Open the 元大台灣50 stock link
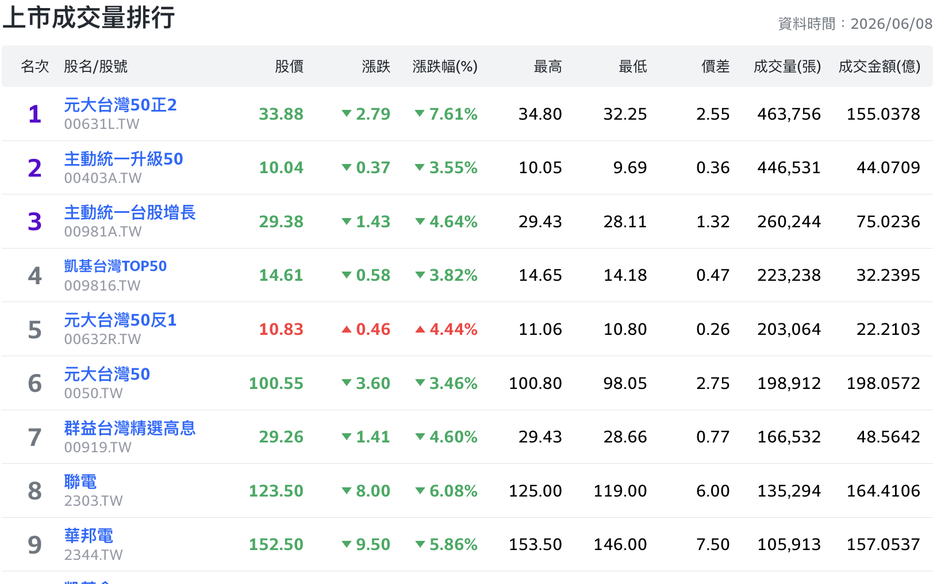 (x=107, y=375)
